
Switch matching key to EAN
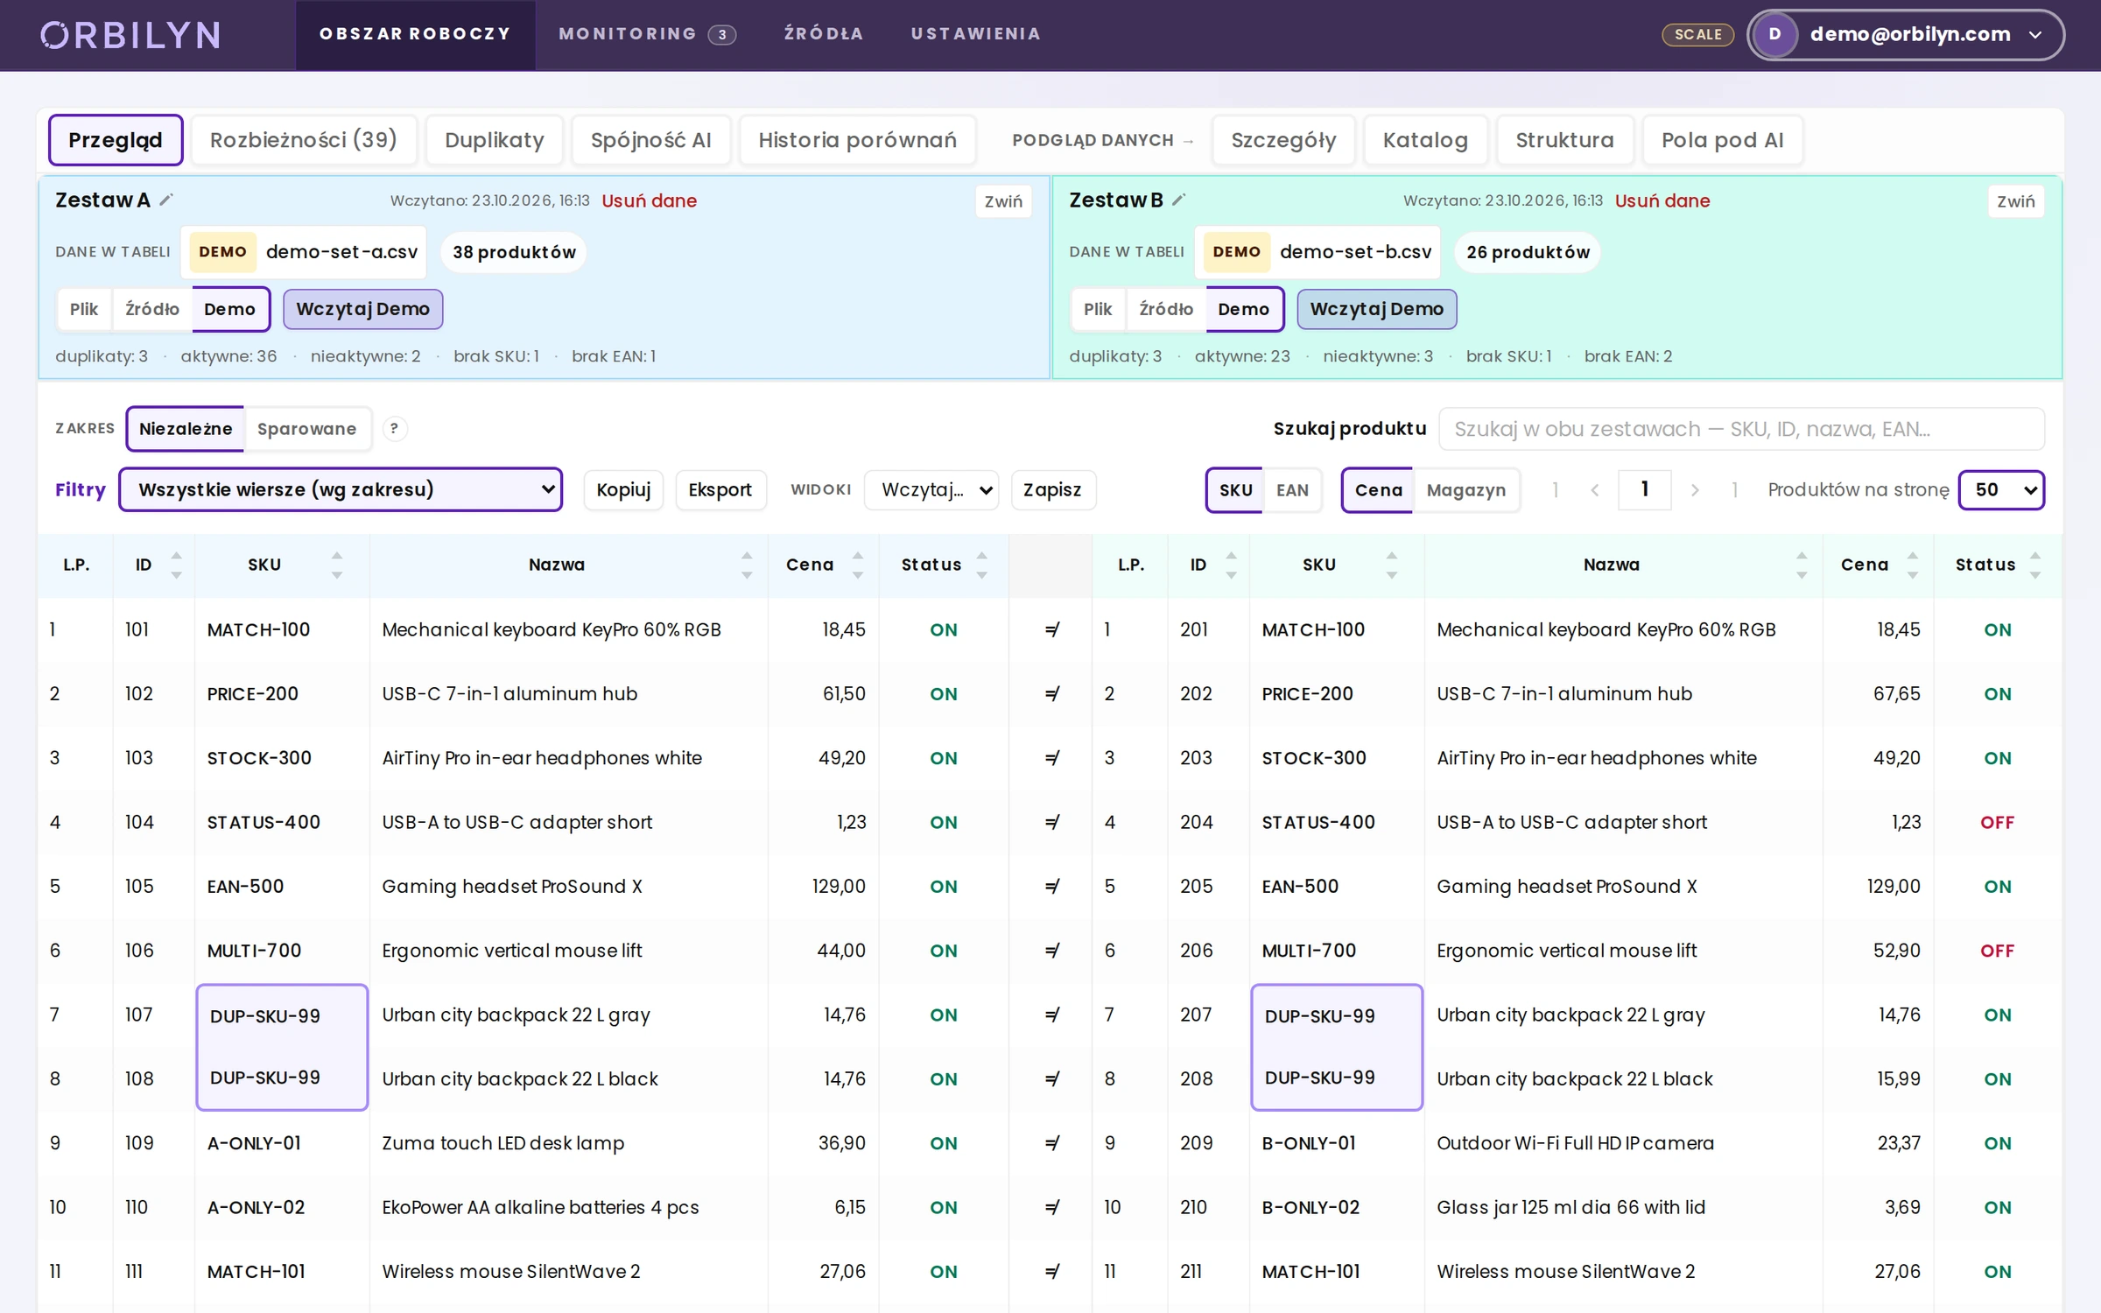pyautogui.click(x=1292, y=489)
